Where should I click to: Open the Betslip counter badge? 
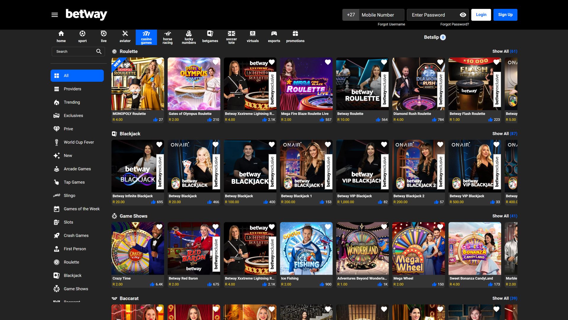click(x=443, y=37)
